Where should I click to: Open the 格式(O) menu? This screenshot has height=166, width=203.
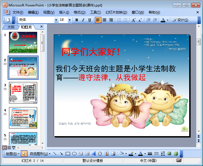[x=79, y=12]
